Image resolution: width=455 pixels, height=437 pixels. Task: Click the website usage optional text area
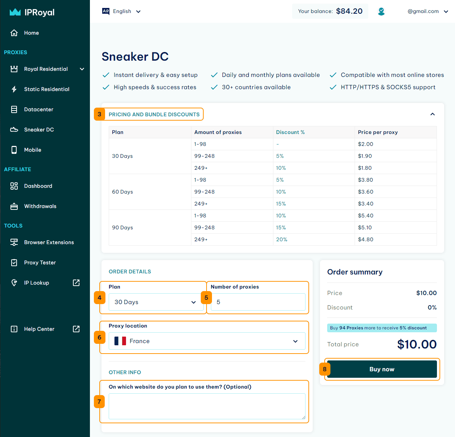[x=207, y=406]
